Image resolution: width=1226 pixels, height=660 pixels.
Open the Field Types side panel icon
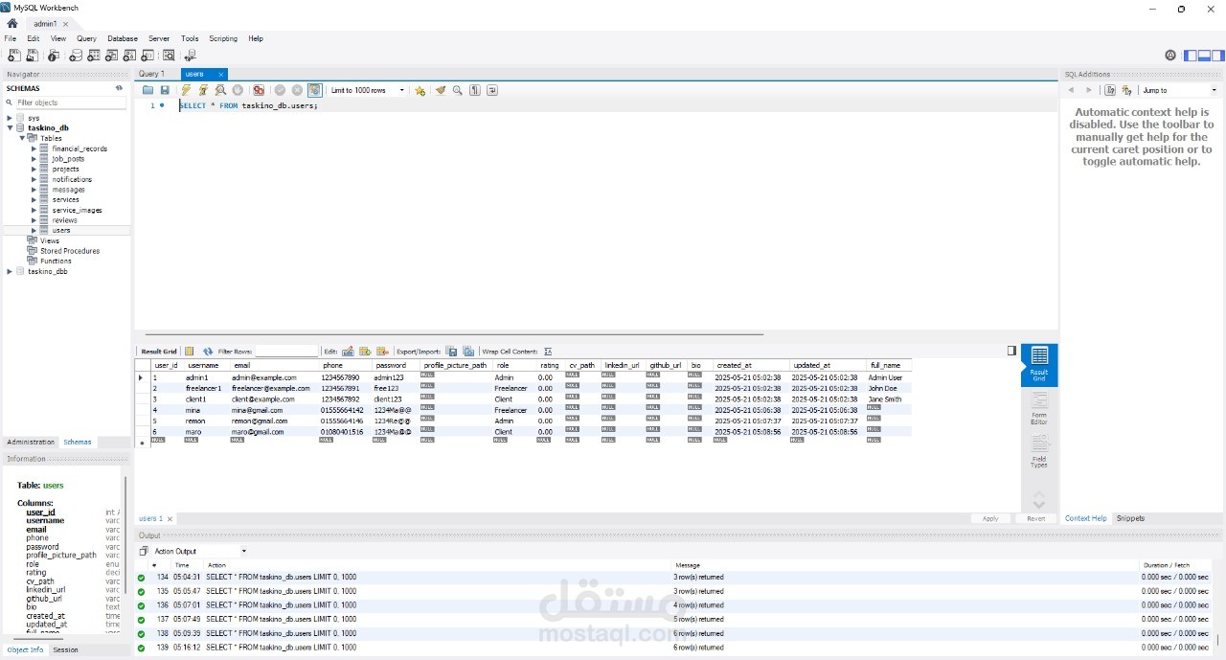(1039, 450)
